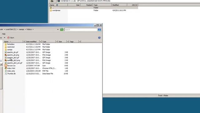Viewport: 200px width, 113px height.
Task: Click the '10 KB' size cell
Action: [66, 74]
